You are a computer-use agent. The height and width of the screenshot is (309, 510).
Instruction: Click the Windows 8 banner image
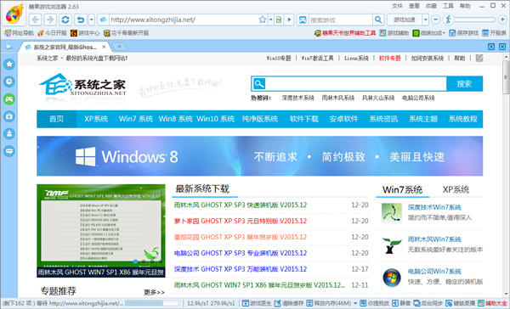[259, 156]
